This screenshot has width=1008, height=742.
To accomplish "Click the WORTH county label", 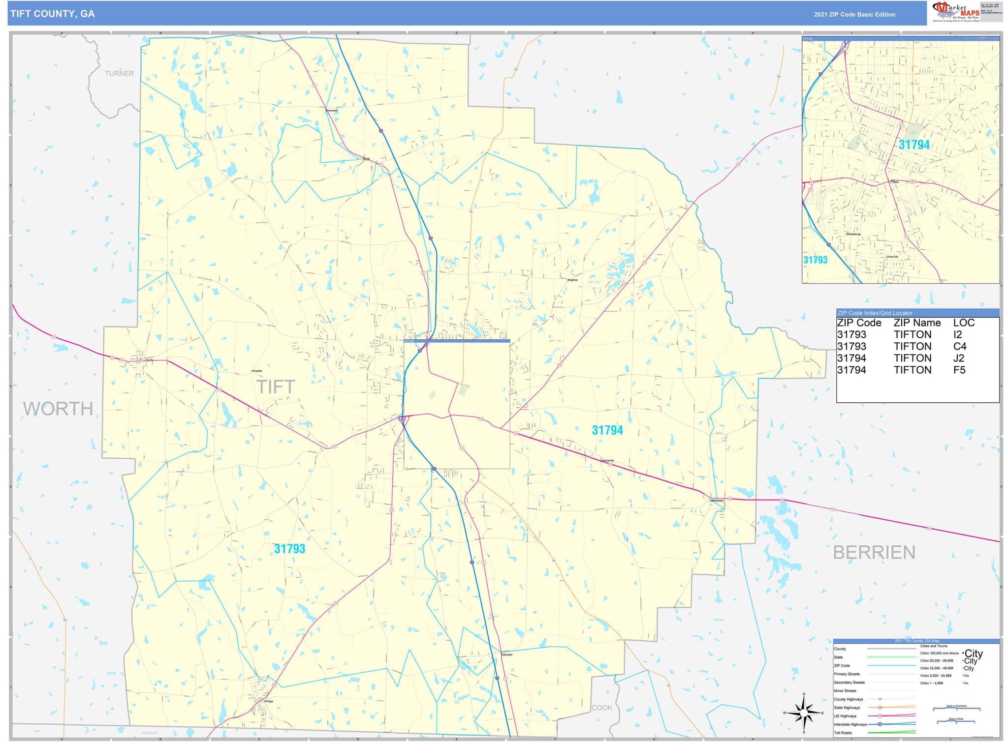I will tap(58, 409).
